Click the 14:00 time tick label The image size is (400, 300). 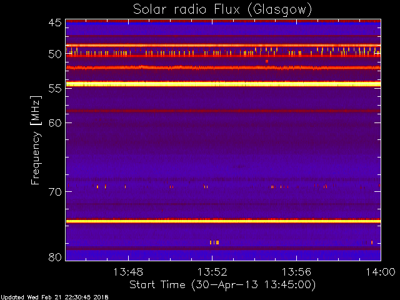tap(381, 272)
